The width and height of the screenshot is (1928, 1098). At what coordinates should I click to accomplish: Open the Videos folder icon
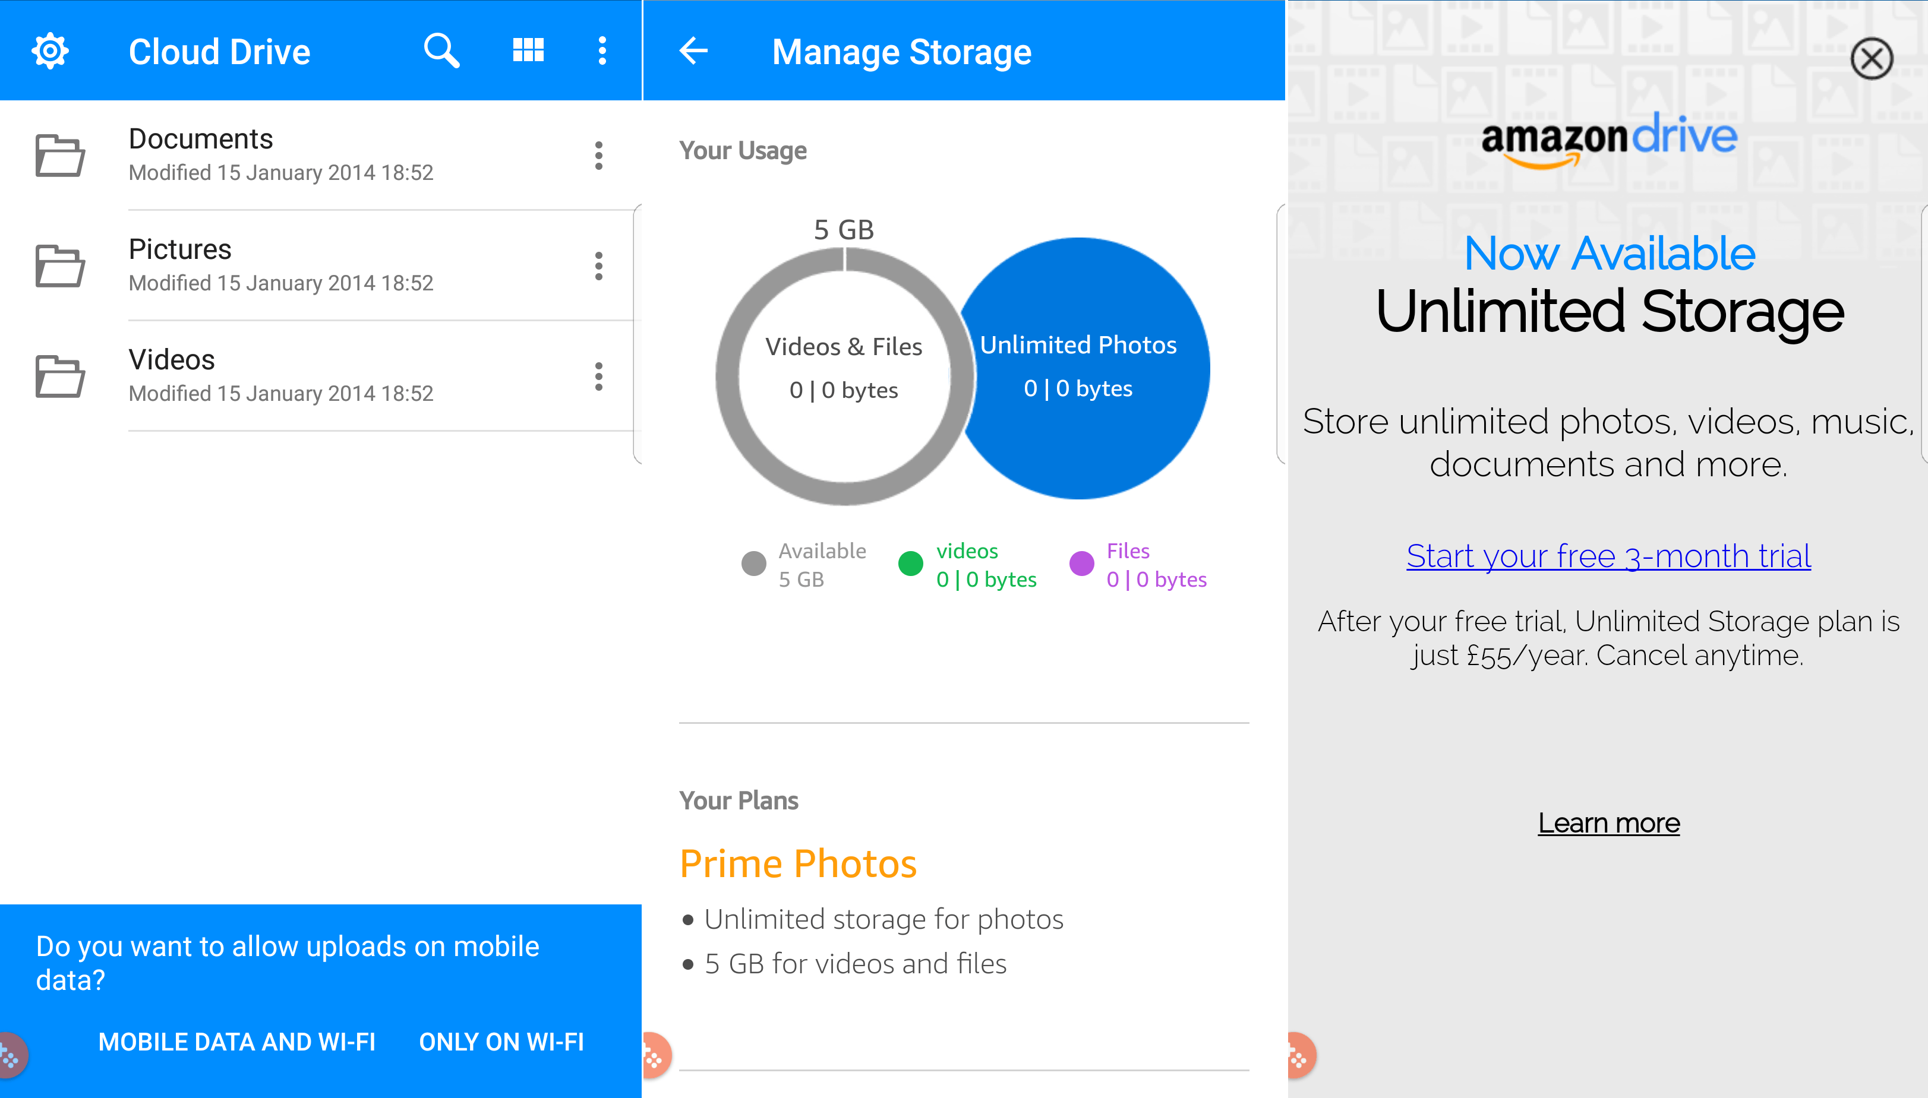pyautogui.click(x=59, y=376)
